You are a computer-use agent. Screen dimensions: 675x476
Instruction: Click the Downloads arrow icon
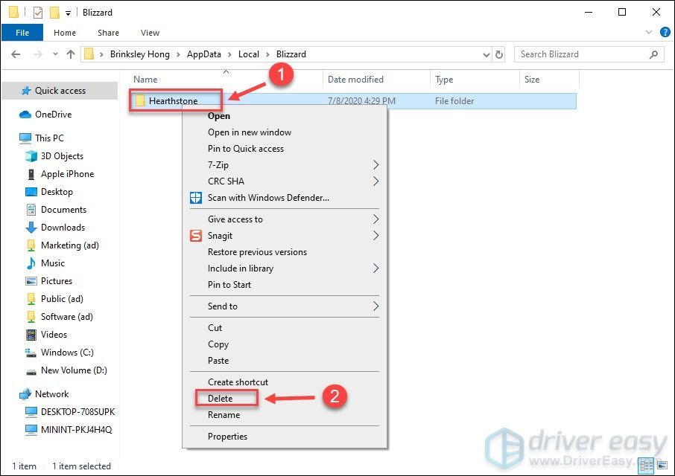pos(31,228)
